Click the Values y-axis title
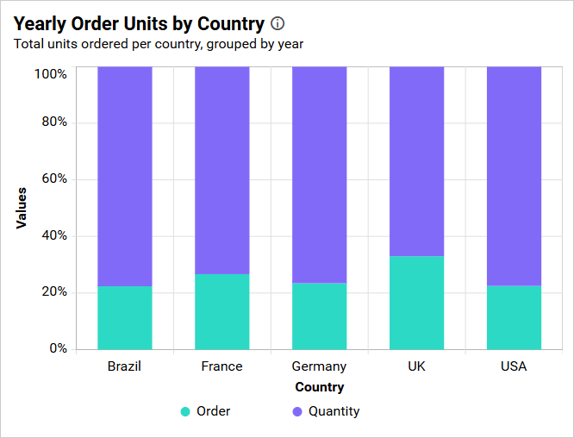This screenshot has width=574, height=438. coord(22,208)
